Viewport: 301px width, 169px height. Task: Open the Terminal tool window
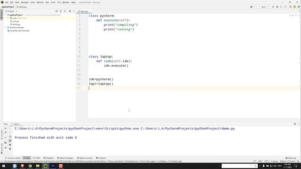[101, 158]
